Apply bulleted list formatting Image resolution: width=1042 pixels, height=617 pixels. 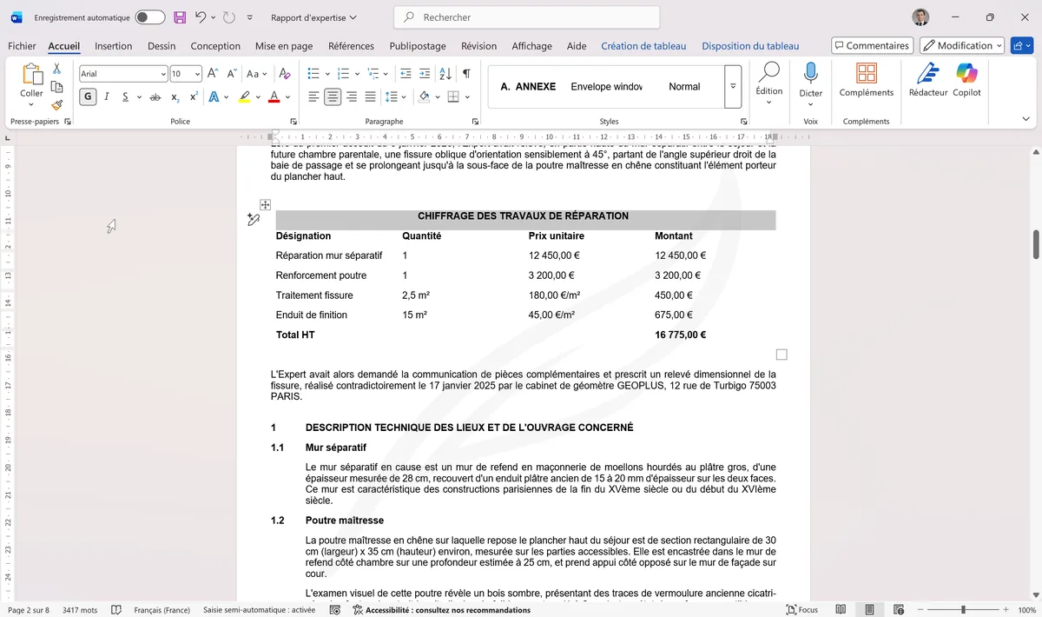click(313, 74)
